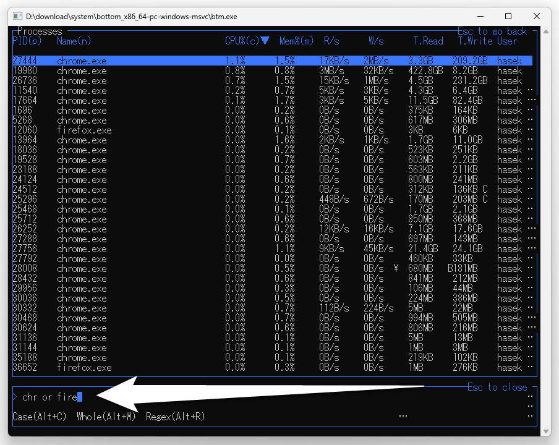The image size is (559, 445).
Task: Select highlighted process PID 27444
Action: pos(272,61)
